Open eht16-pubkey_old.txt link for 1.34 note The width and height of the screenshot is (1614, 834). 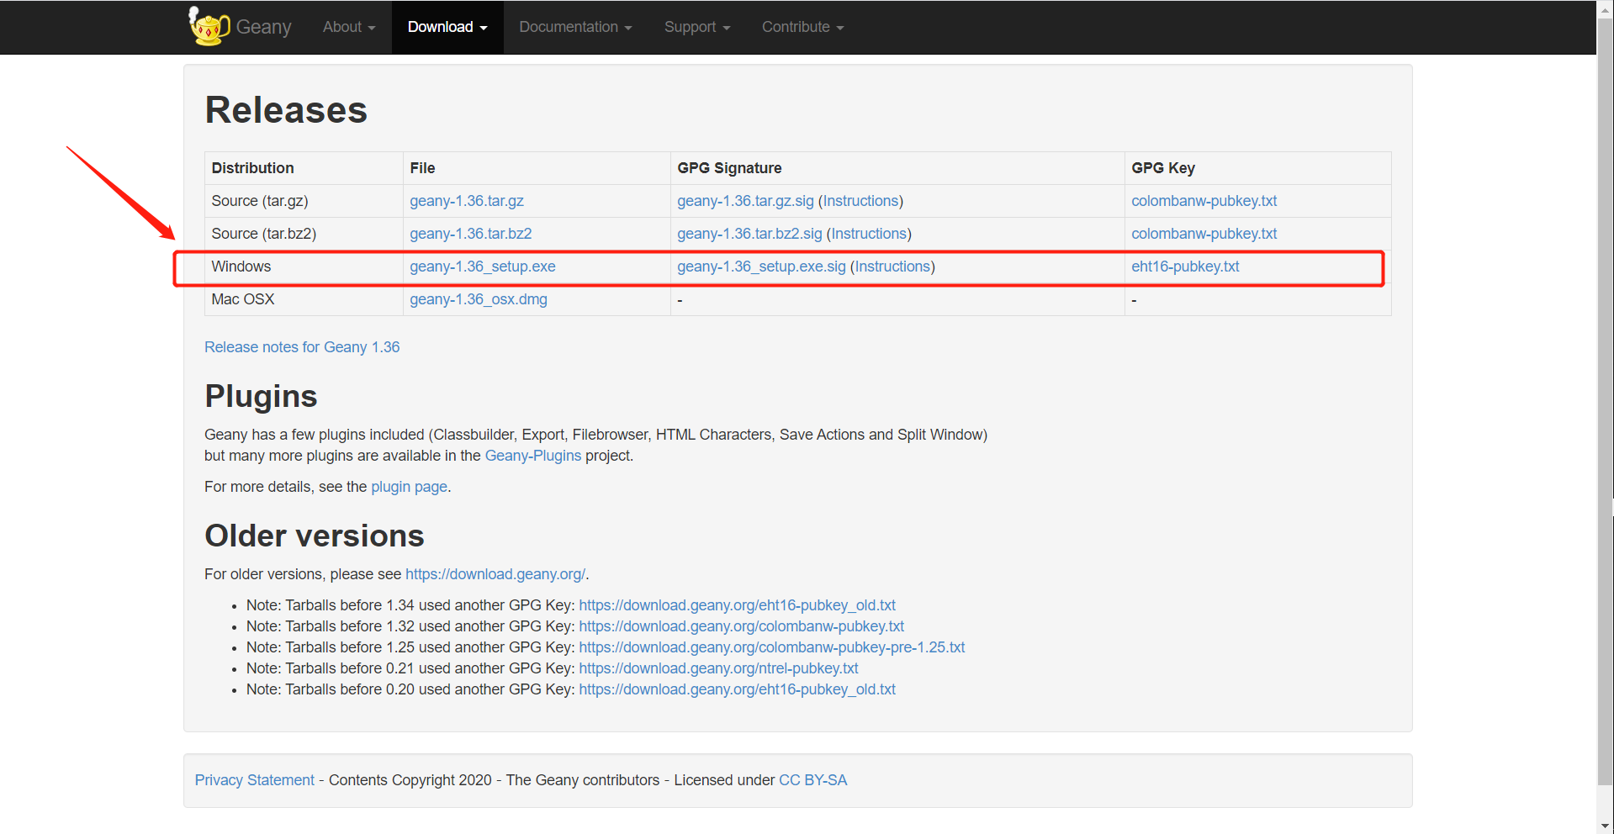[737, 605]
